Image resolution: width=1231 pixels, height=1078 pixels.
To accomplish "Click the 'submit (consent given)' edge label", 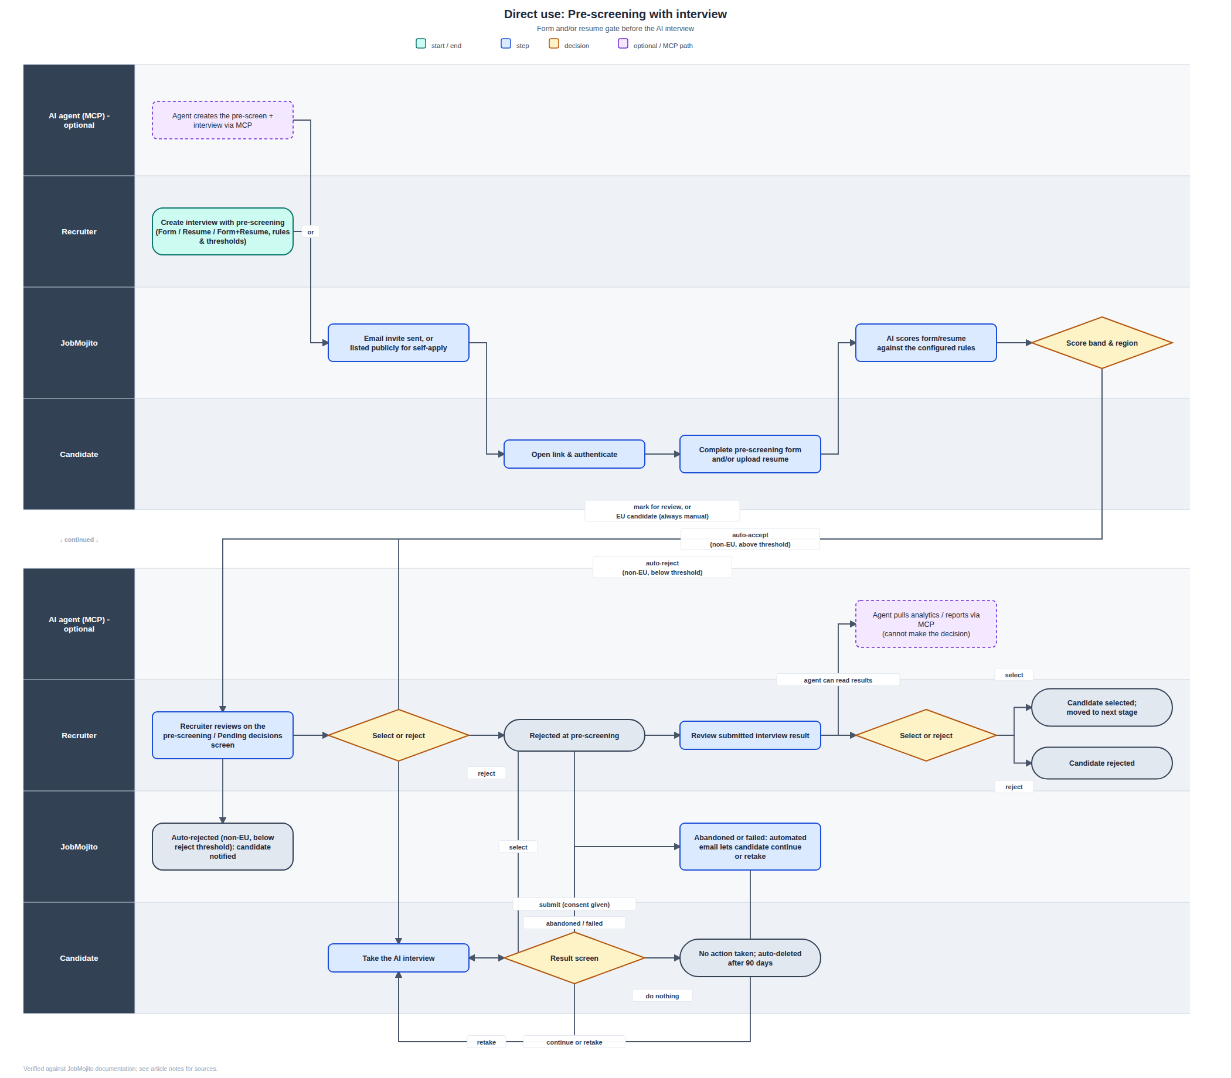I will pyautogui.click(x=574, y=904).
